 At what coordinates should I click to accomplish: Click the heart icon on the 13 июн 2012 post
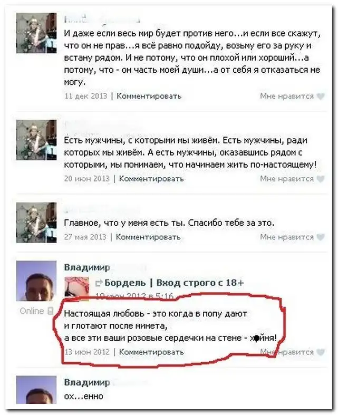(321, 352)
